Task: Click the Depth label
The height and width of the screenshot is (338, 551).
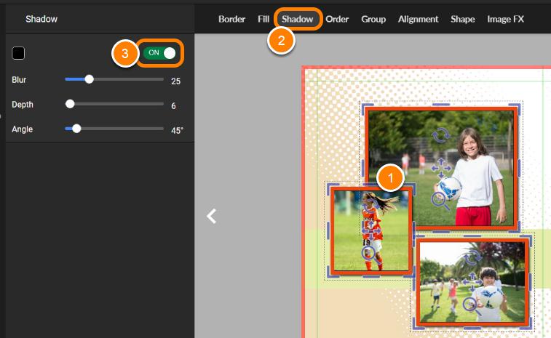Action: (x=23, y=105)
